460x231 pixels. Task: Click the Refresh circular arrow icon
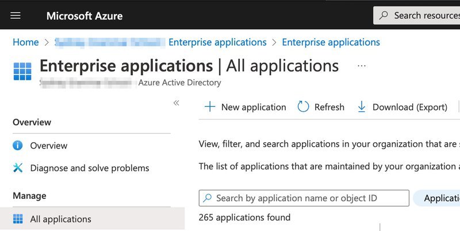[304, 107]
